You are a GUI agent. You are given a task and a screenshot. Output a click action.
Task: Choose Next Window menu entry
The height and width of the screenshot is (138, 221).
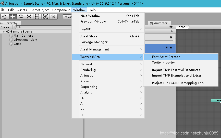(108, 16)
